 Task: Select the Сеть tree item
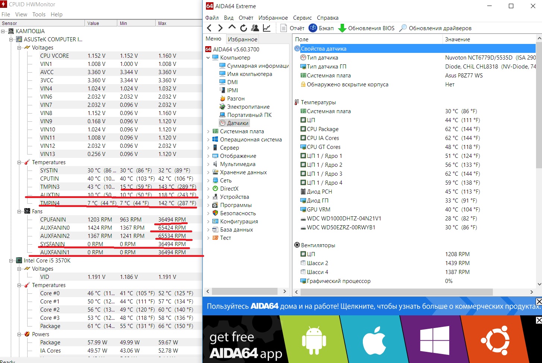[226, 181]
